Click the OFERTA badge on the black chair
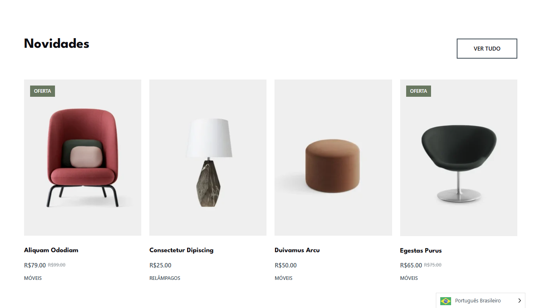The image size is (541, 308). coord(419,91)
